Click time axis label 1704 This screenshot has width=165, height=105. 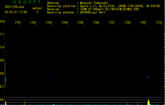point(65,23)
